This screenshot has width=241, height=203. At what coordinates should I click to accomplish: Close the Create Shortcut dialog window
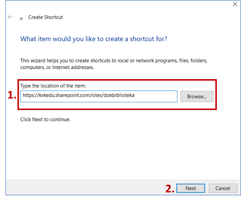[x=235, y=4]
